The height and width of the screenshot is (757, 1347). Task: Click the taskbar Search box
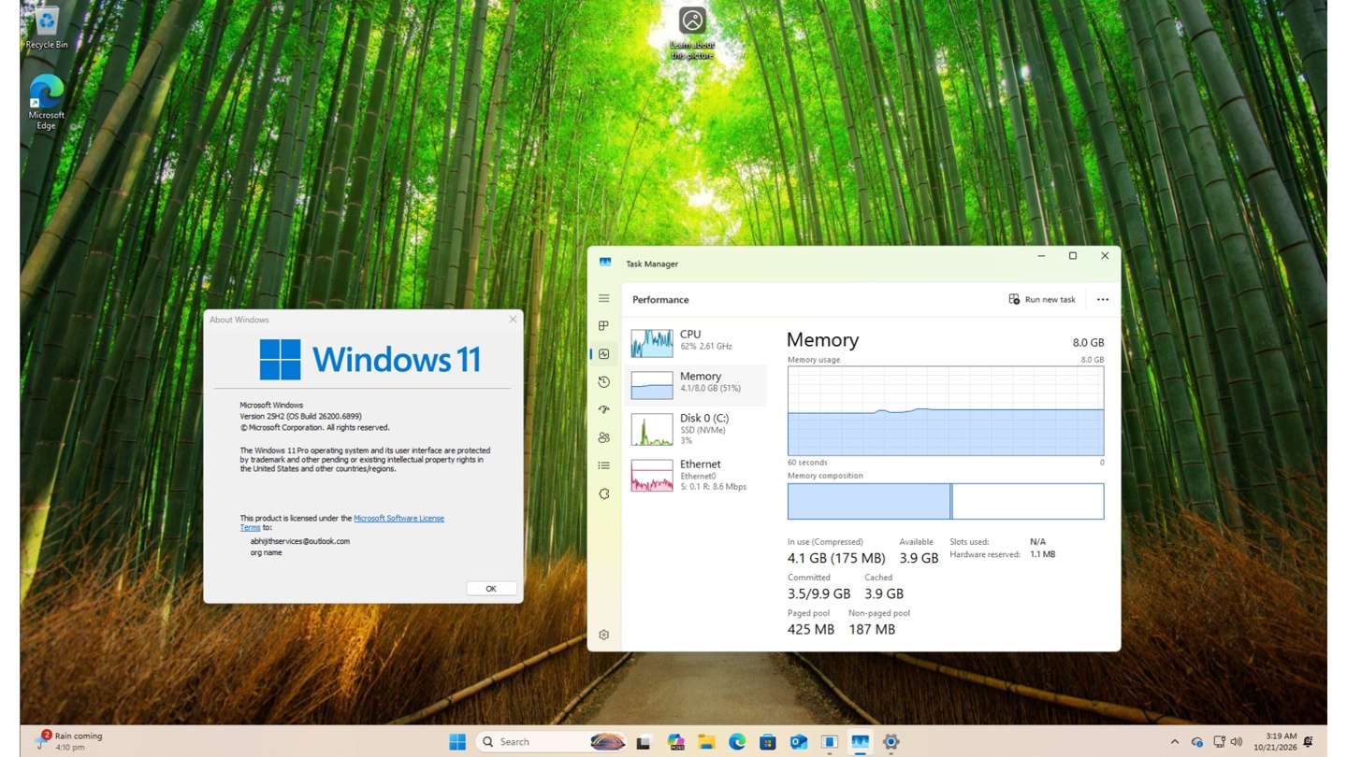click(x=552, y=741)
